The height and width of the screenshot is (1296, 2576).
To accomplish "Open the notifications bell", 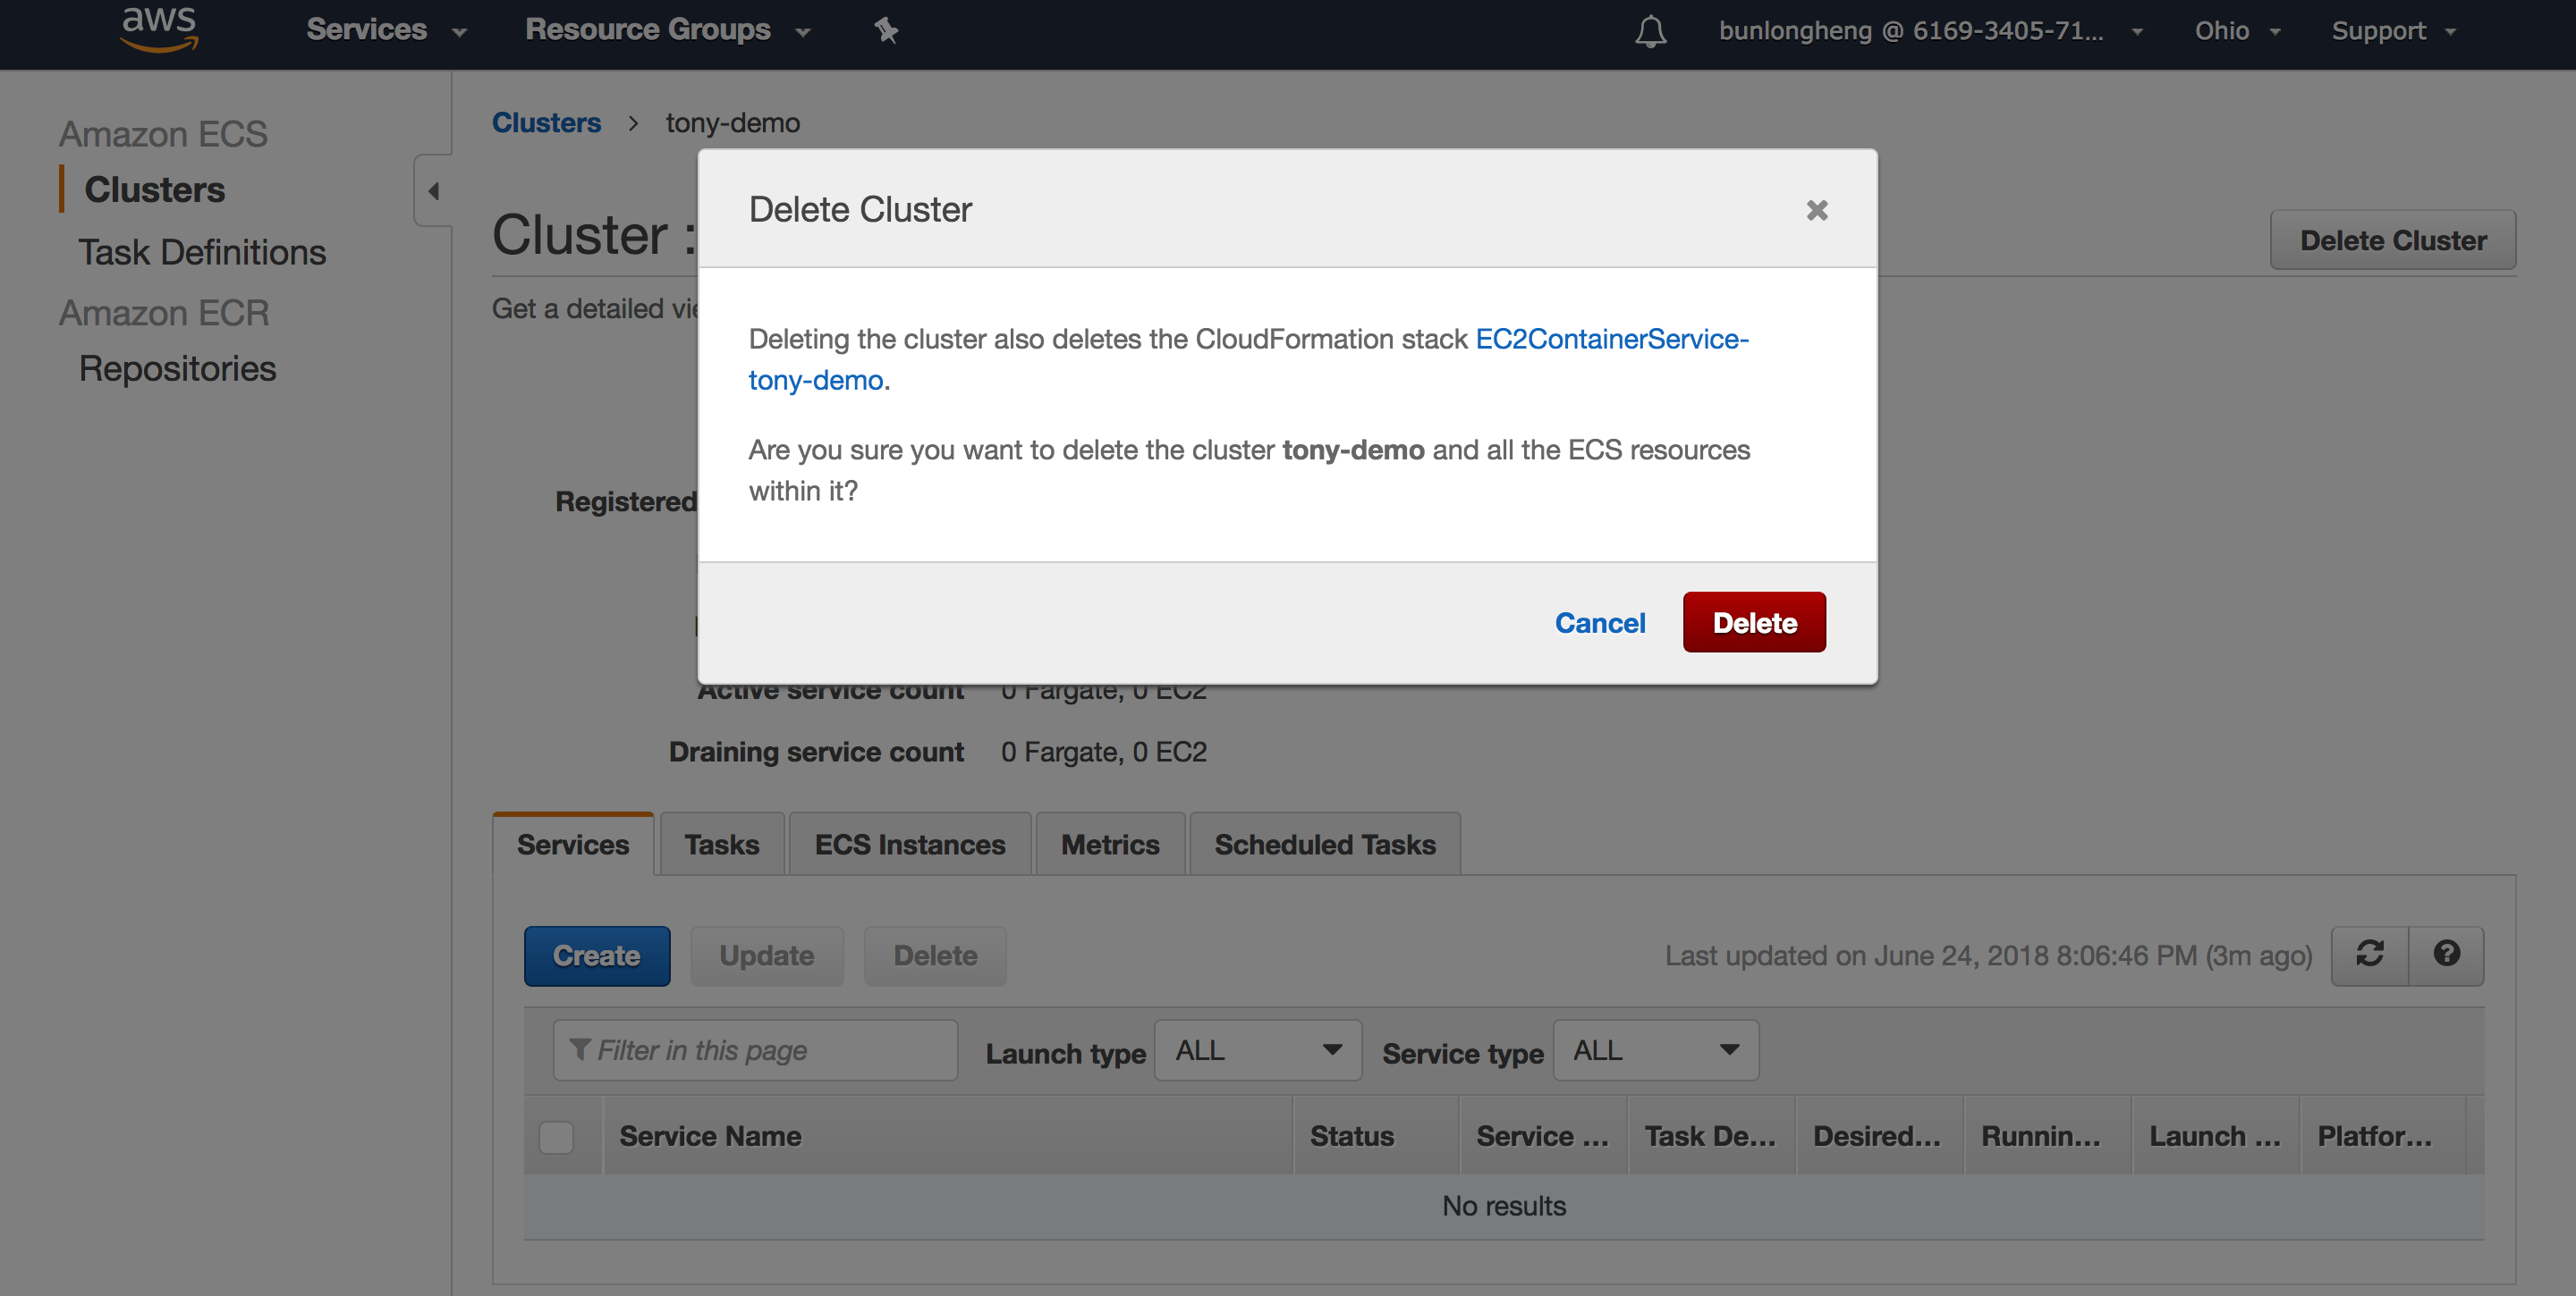I will tap(1650, 31).
